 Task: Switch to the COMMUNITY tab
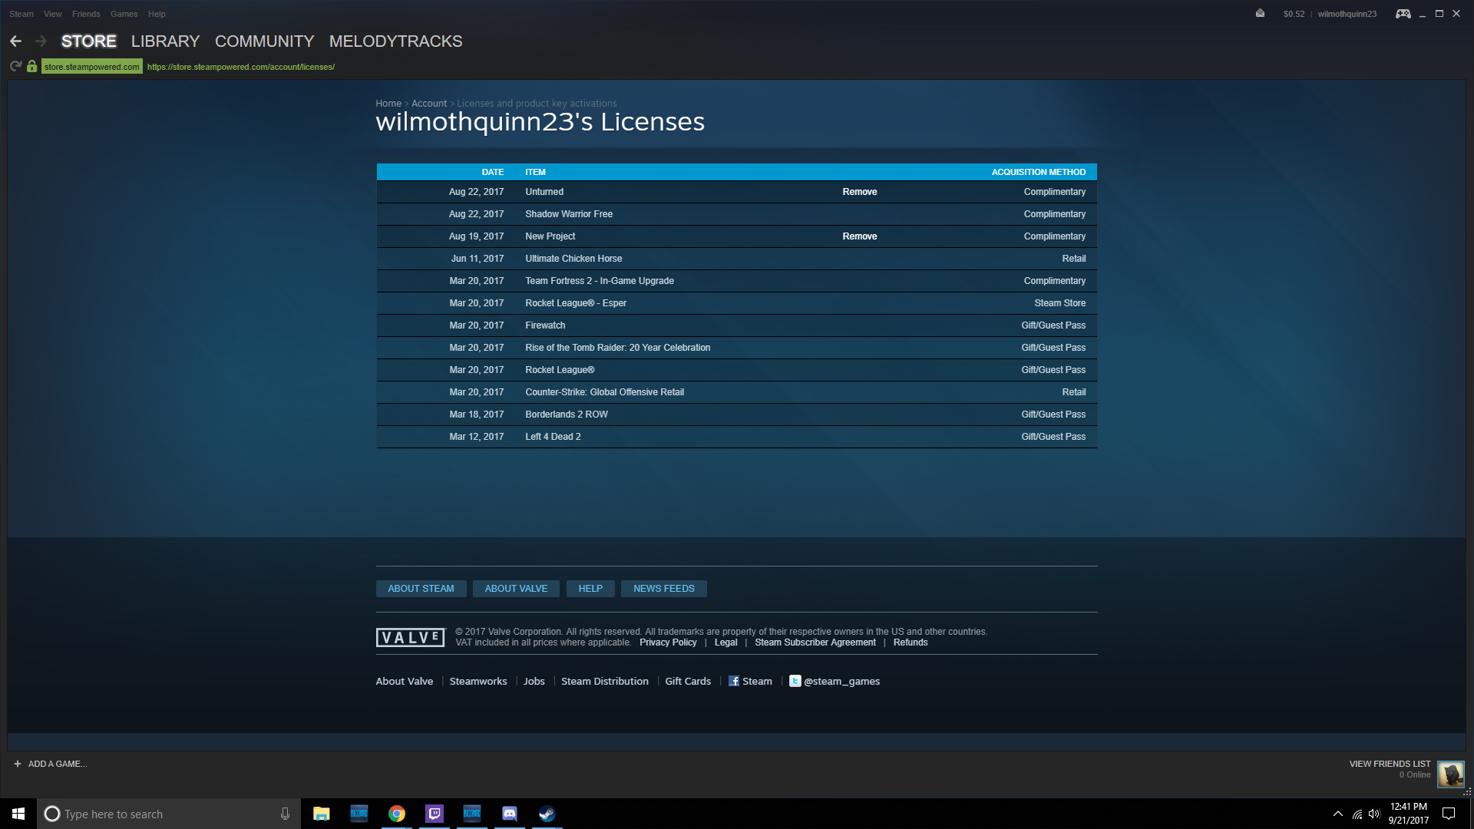click(x=265, y=41)
